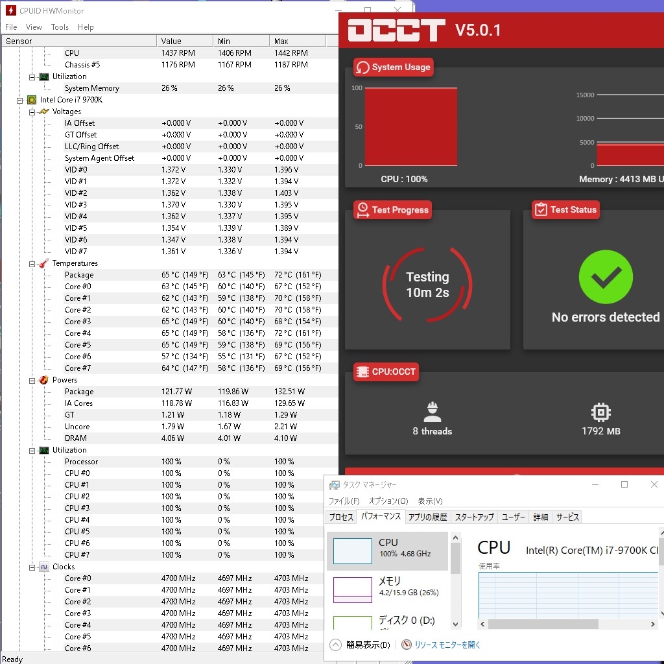Switch to the ユーザー tab in Task Manager
This screenshot has width=664, height=664.
pyautogui.click(x=514, y=517)
